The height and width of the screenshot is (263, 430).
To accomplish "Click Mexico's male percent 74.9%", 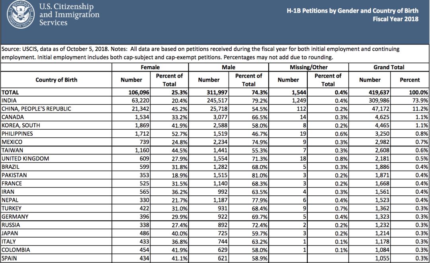I will [260, 142].
